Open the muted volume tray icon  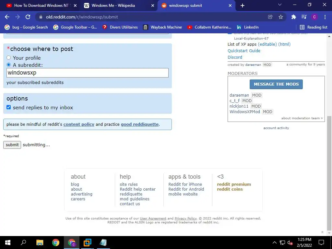[290, 243]
